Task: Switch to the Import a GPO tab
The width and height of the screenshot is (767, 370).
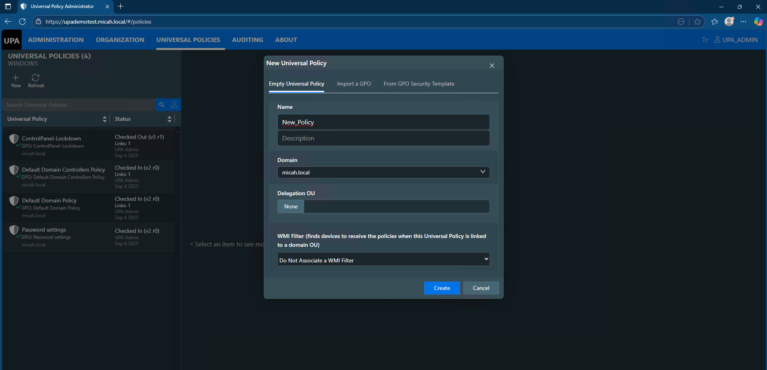Action: tap(354, 84)
